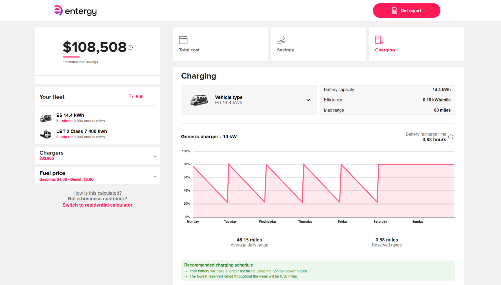
Task: Click the info icon beside $108,508 savings
Action: [130, 47]
